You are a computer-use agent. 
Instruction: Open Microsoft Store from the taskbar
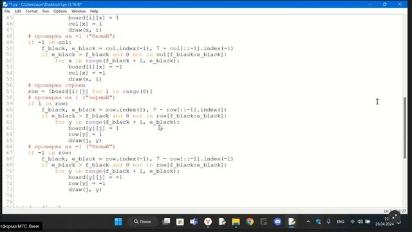180,222
